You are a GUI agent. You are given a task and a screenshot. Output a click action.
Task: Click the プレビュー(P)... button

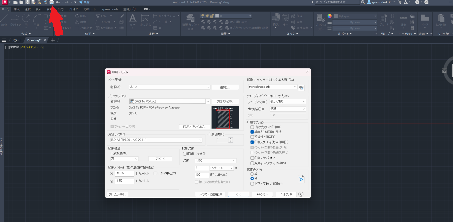[118, 194]
